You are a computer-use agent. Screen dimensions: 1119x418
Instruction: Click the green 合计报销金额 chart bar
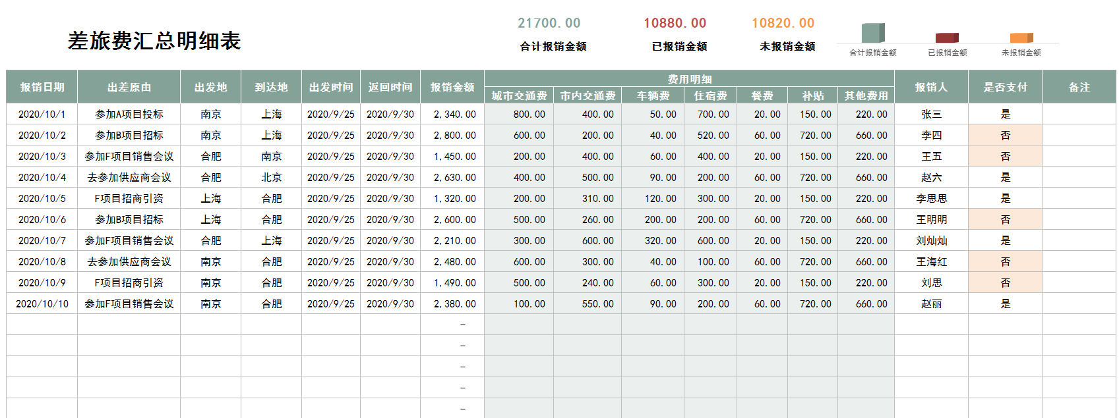coord(872,33)
